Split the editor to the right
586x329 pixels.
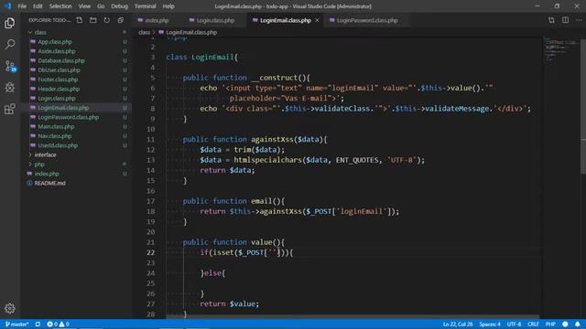tap(566, 20)
